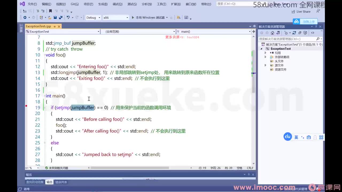Click the CRLF line ending indicator
Image resolution: width=342 pixels, height=192 pixels.
[x=250, y=168]
